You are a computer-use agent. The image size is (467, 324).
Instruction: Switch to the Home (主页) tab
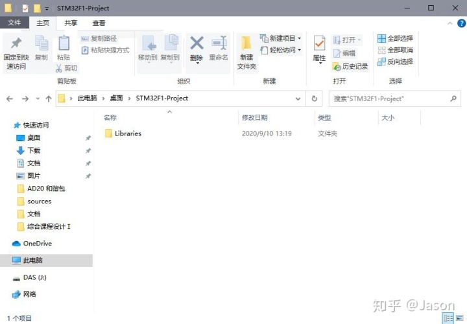pyautogui.click(x=43, y=23)
